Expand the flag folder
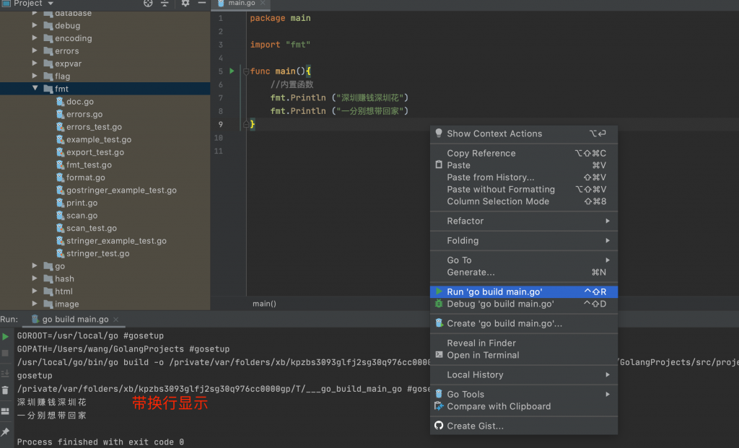Image resolution: width=739 pixels, height=448 pixels. (35, 76)
